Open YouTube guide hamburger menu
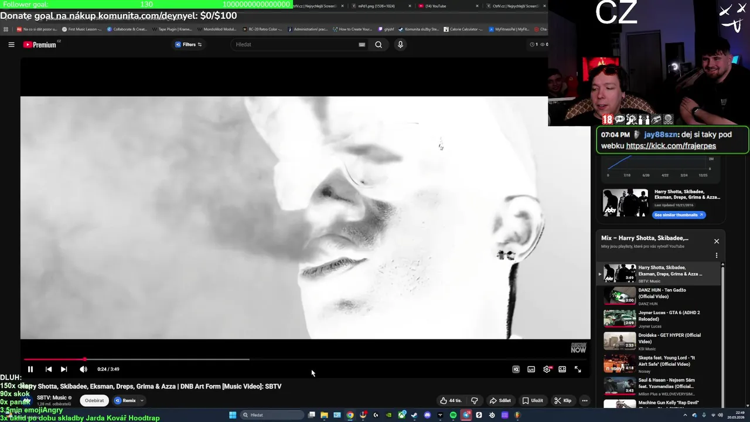 click(x=11, y=45)
